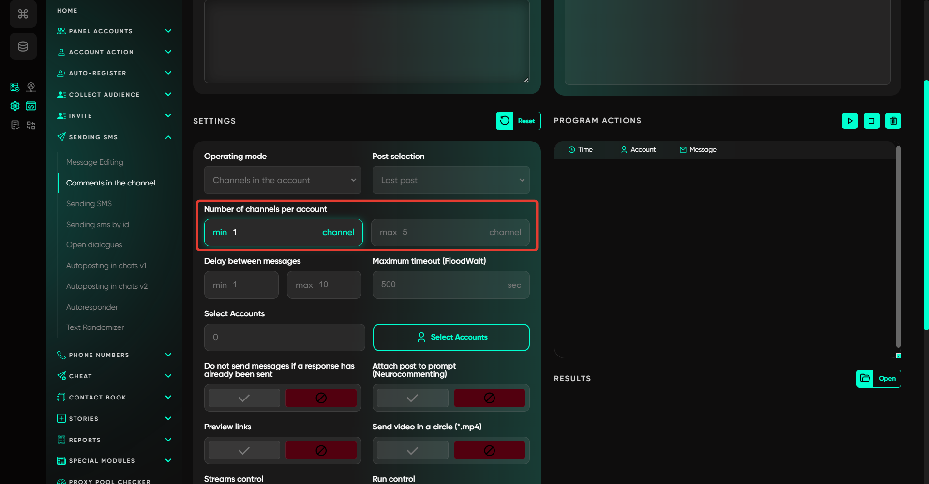Select Autoresponder in the sidebar
Image resolution: width=929 pixels, height=484 pixels.
pos(92,307)
